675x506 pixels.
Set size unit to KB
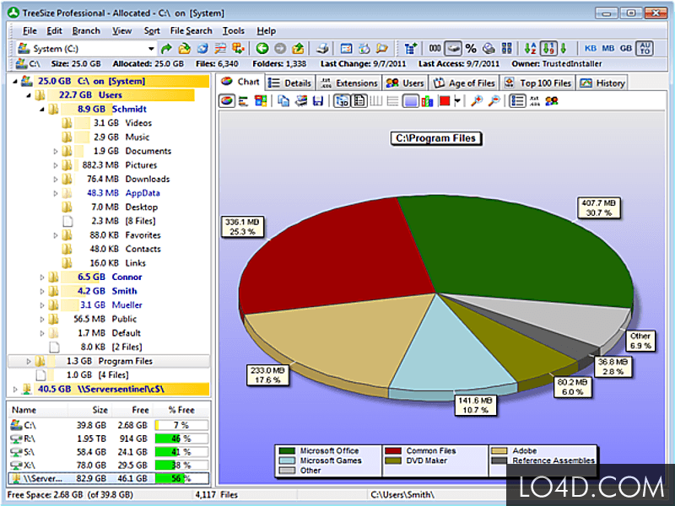[x=590, y=48]
